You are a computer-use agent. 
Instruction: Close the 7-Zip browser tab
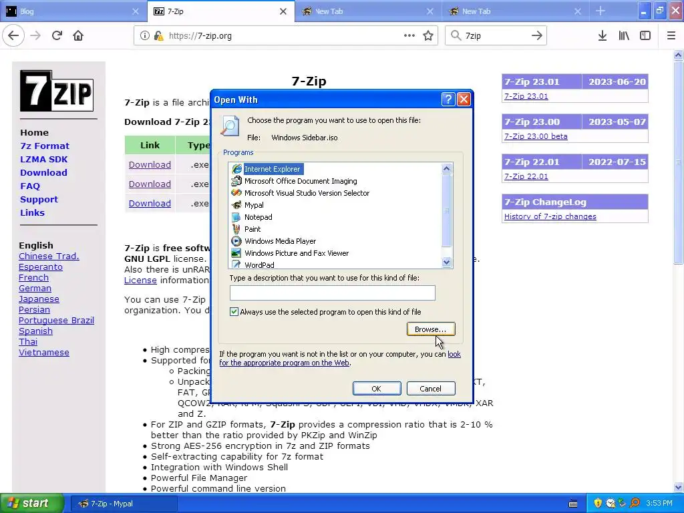tap(283, 11)
